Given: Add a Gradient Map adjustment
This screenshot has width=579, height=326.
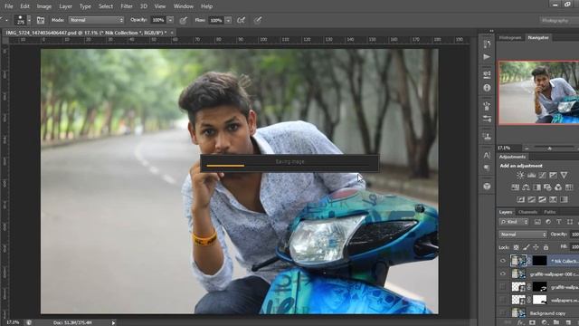Looking at the screenshot, I should [x=564, y=199].
